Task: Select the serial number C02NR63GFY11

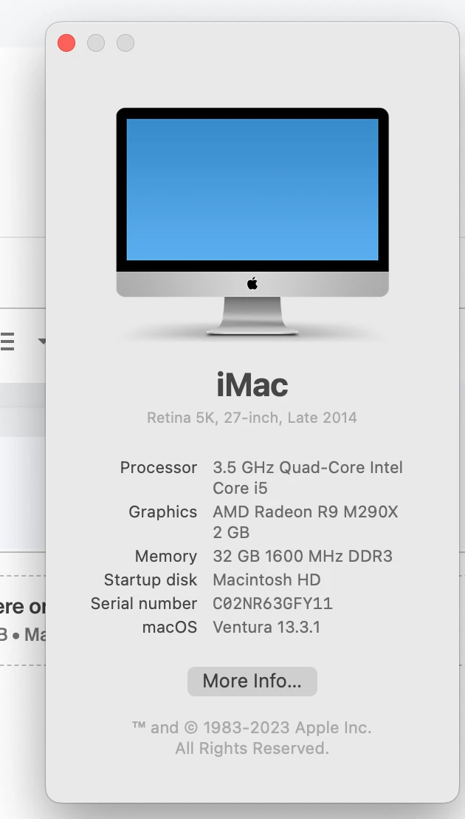Action: [272, 604]
